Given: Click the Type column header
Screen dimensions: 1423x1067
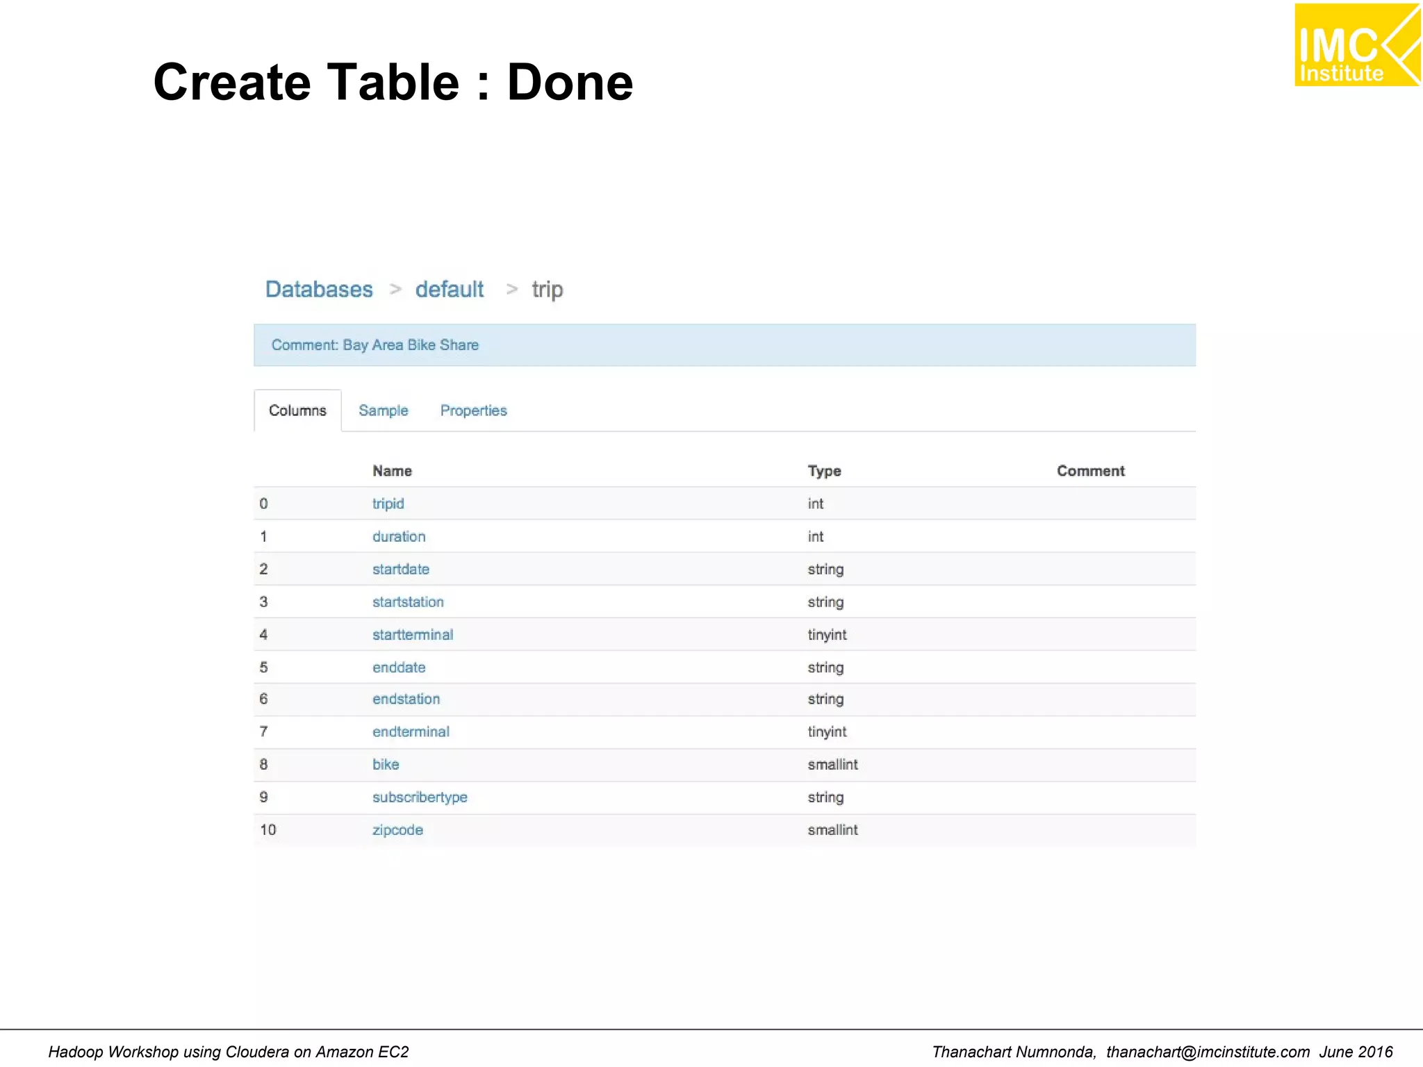Looking at the screenshot, I should [824, 471].
